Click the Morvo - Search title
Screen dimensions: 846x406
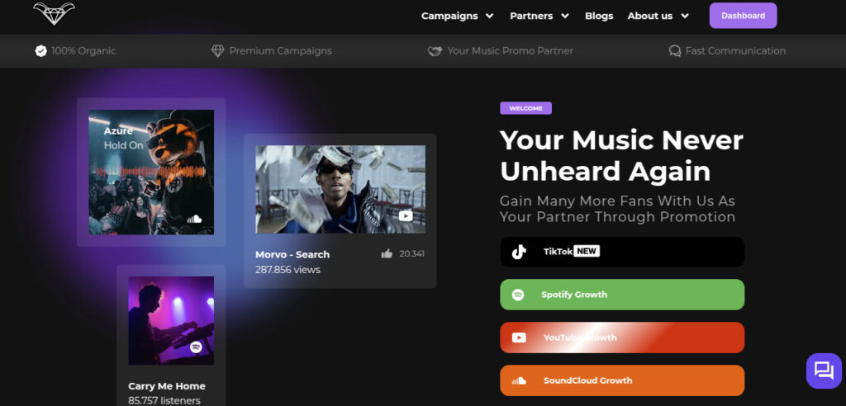pyautogui.click(x=292, y=254)
